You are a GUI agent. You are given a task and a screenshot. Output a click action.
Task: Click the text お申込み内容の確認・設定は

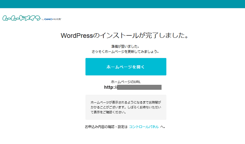(106, 127)
